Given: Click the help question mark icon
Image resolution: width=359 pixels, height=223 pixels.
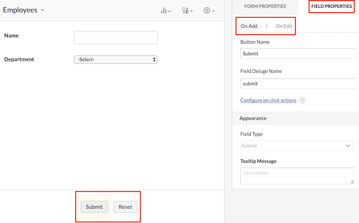Looking at the screenshot, I should coord(303,101).
